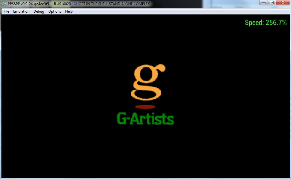Open the Options menu
This screenshot has width=291, height=179.
pyautogui.click(x=55, y=11)
